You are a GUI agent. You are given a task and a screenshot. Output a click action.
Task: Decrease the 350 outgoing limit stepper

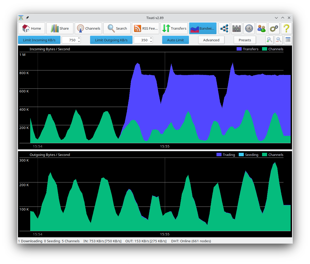pyautogui.click(x=151, y=42)
